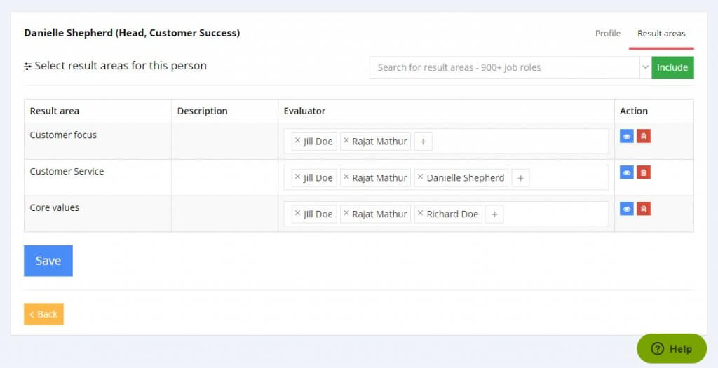Viewport: 718px width, 368px height.
Task: Focus the Search for result areas field
Action: pos(505,67)
